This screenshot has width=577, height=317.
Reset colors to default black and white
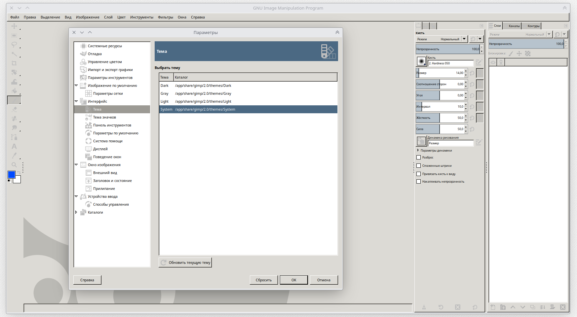[9, 181]
